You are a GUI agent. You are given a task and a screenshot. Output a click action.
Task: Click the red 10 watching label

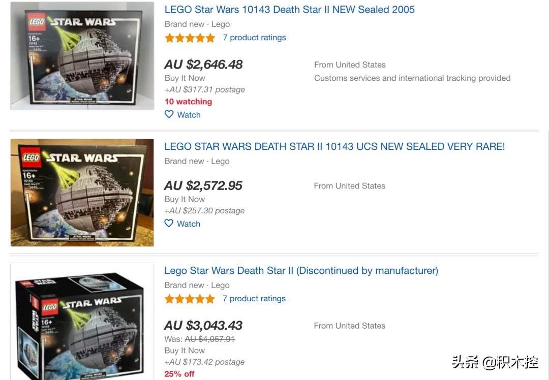[188, 102]
